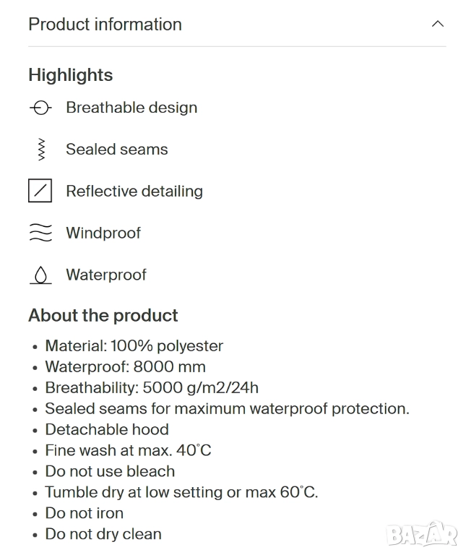Click the Breathability 5000 g/m2/24h bullet
This screenshot has width=466, height=555.
tap(152, 388)
